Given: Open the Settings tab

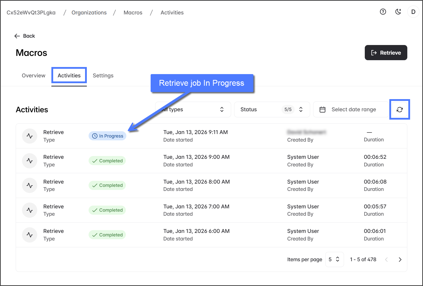Looking at the screenshot, I should 103,76.
